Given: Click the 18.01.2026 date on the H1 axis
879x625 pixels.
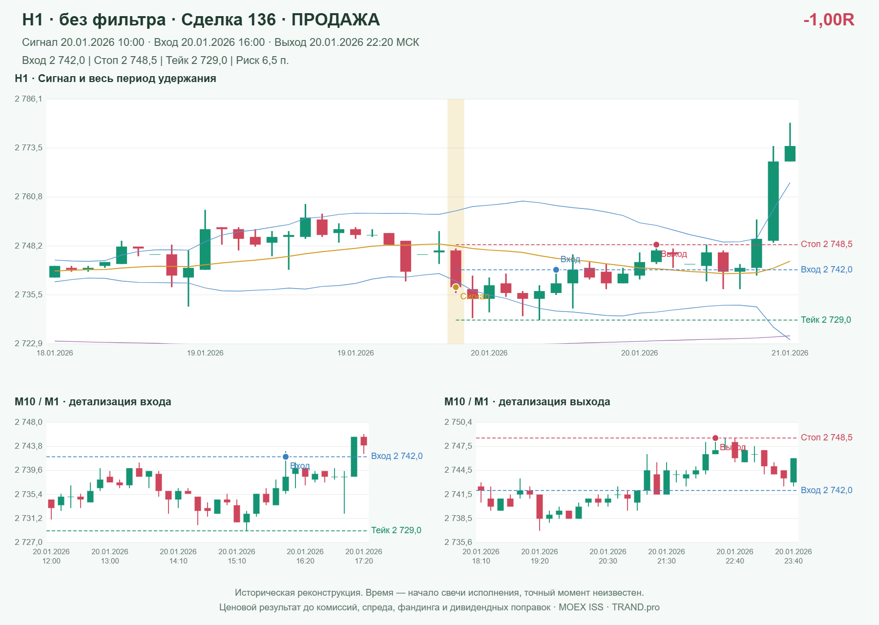Looking at the screenshot, I should point(55,353).
